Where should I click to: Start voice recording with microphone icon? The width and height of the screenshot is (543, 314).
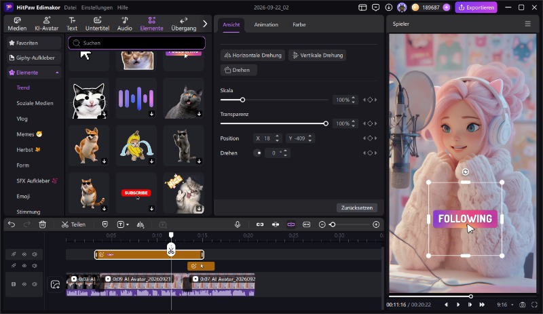pos(237,224)
